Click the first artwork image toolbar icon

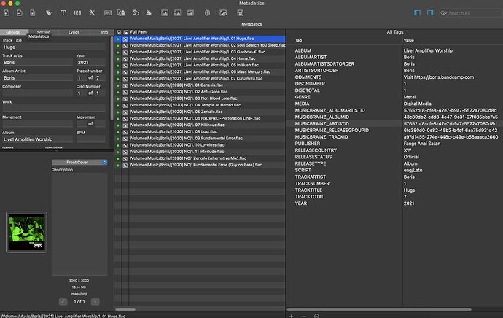click(x=165, y=13)
